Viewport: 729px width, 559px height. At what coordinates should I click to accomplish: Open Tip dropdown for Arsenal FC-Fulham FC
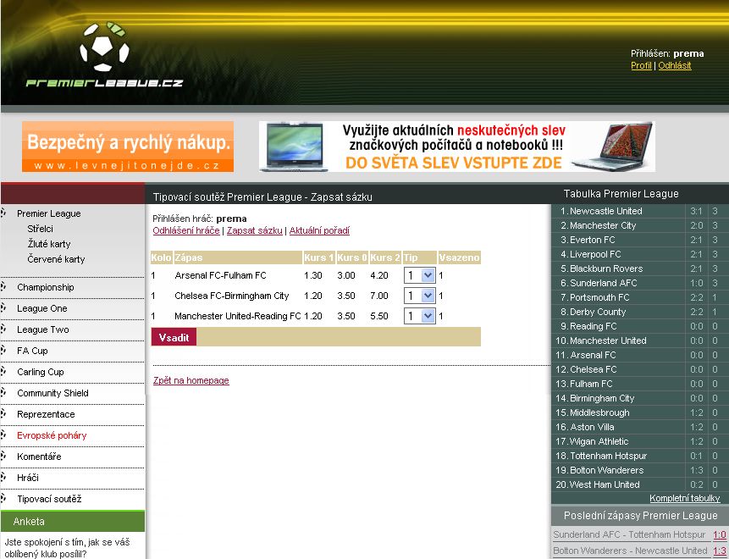pos(419,275)
